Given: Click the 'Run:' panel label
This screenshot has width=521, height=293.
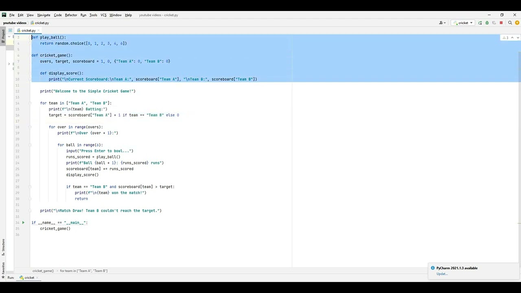Looking at the screenshot, I should pyautogui.click(x=11, y=278).
